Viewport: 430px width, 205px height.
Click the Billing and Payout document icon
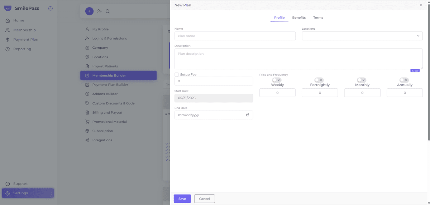click(x=87, y=112)
